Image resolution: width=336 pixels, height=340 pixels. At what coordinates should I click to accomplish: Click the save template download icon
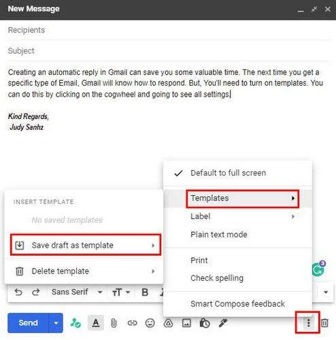click(x=20, y=245)
